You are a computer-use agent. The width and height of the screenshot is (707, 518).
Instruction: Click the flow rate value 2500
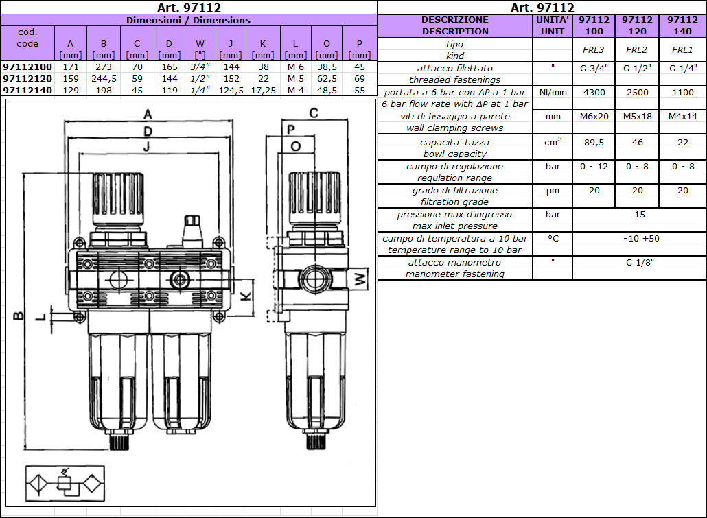pyautogui.click(x=637, y=93)
